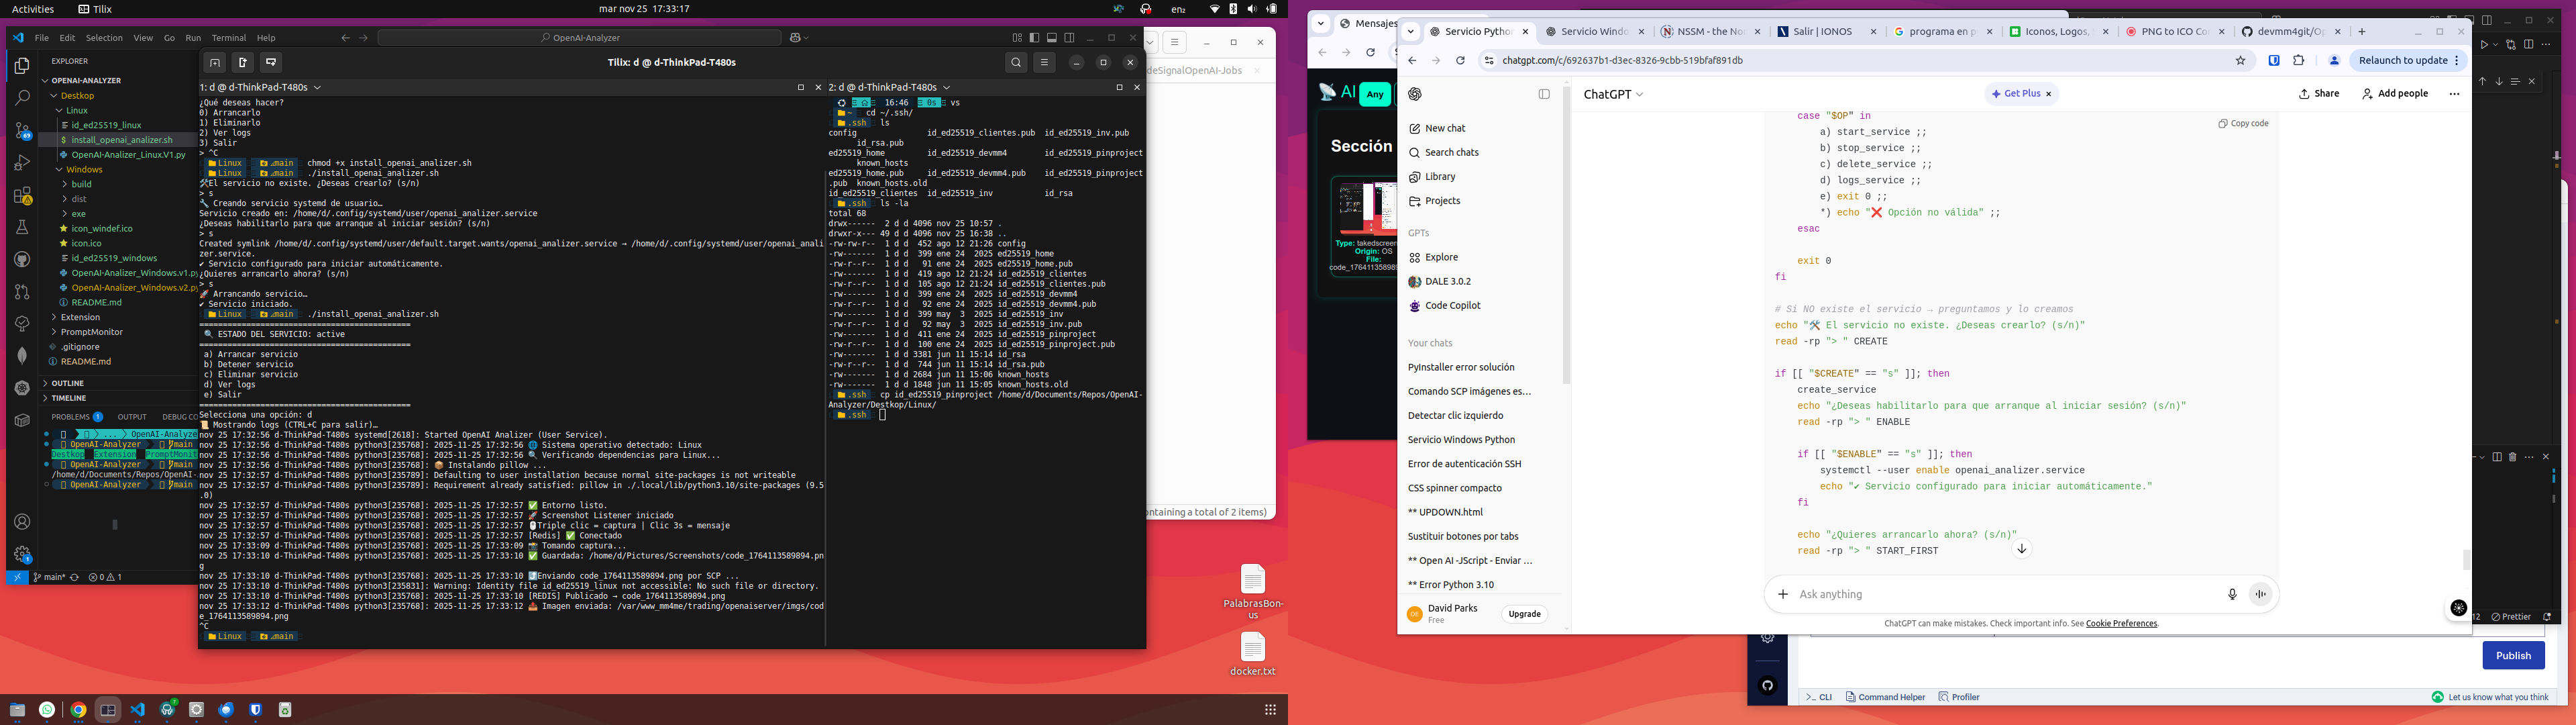Toggle VS Code primary sidebar layout button

tap(1034, 38)
